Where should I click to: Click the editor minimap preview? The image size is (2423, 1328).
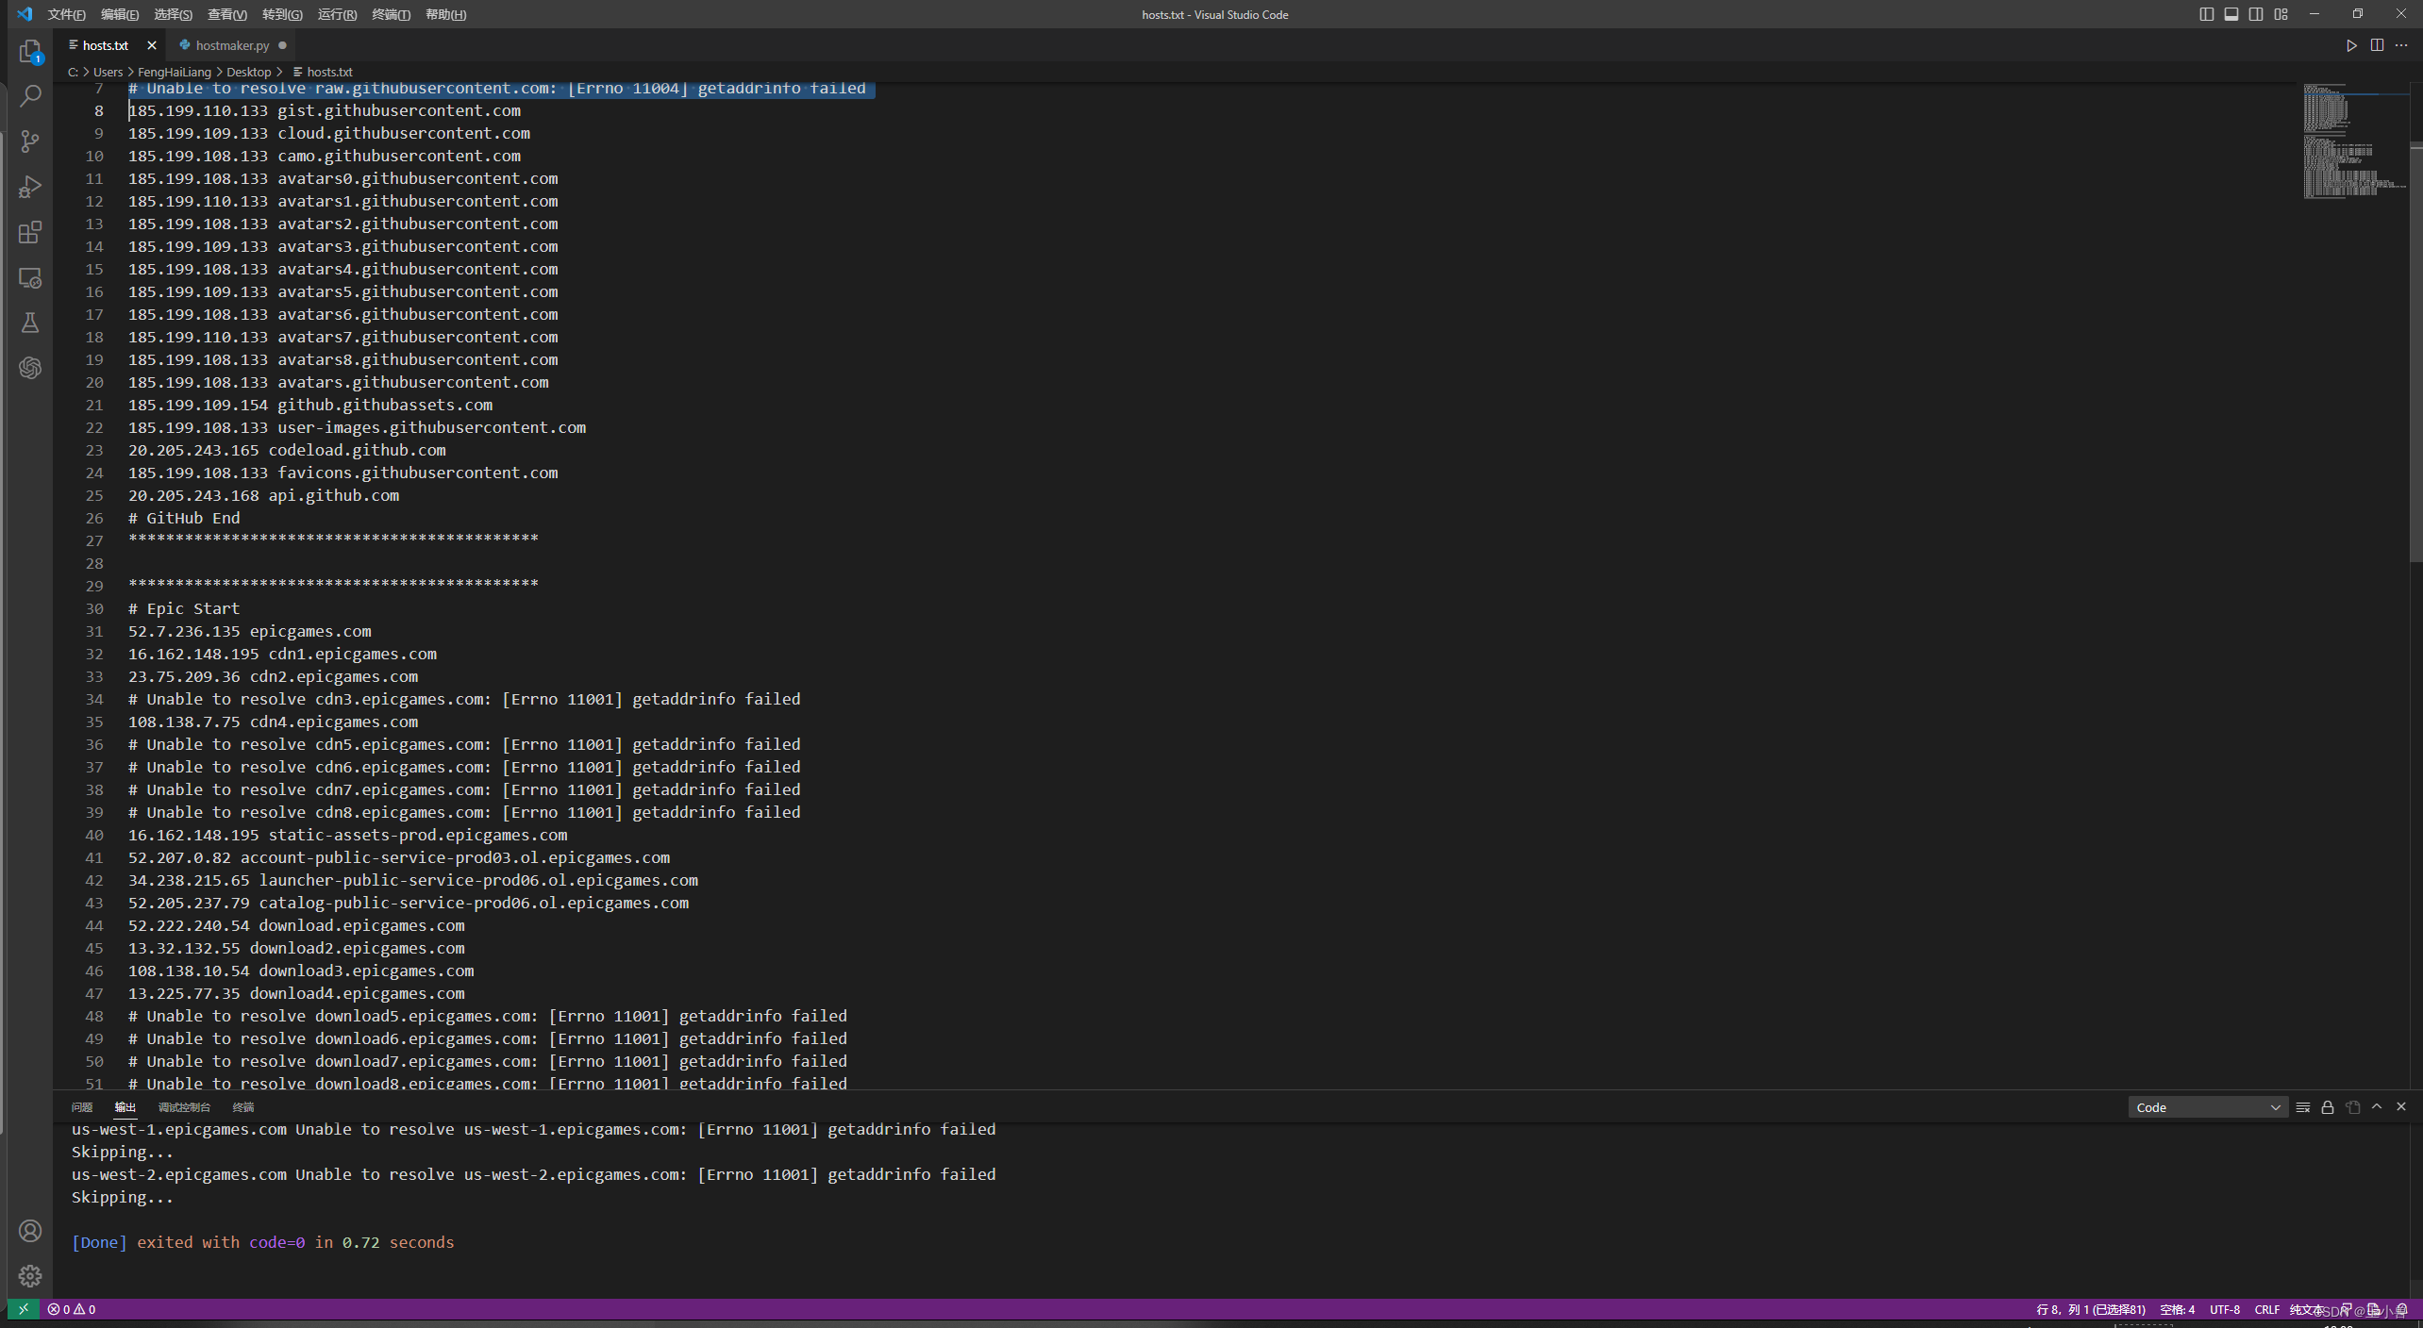(x=2354, y=141)
